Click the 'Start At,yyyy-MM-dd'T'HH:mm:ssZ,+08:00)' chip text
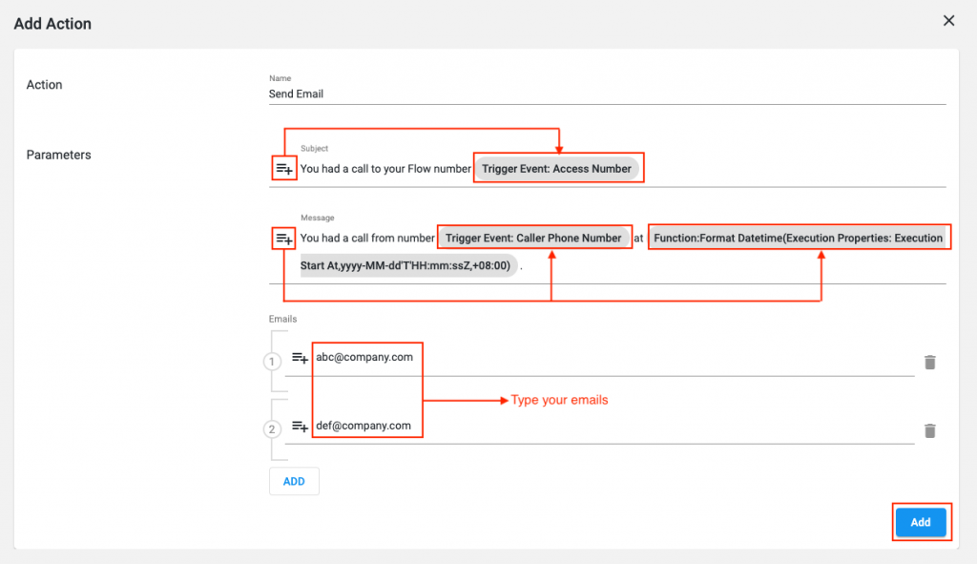Viewport: 977px width, 564px height. (405, 265)
